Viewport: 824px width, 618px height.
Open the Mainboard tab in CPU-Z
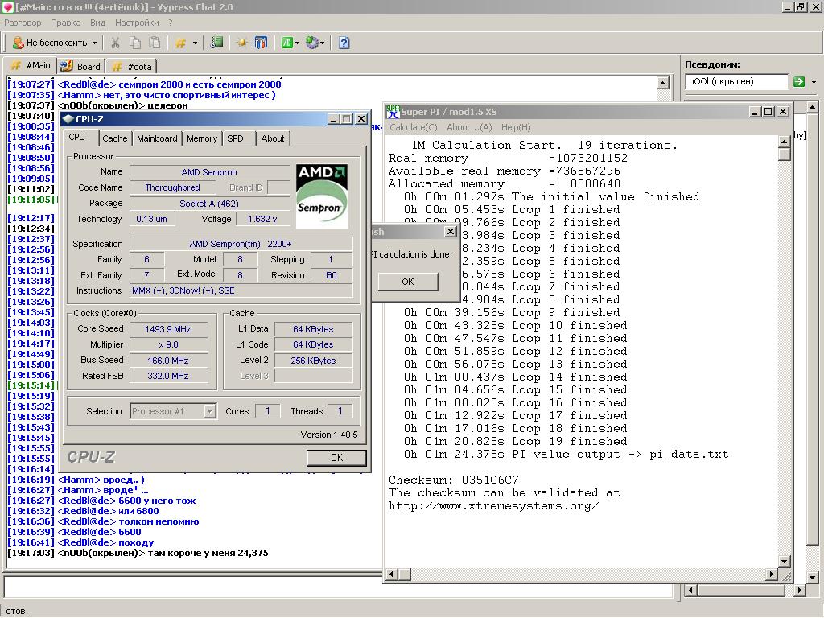(x=157, y=138)
